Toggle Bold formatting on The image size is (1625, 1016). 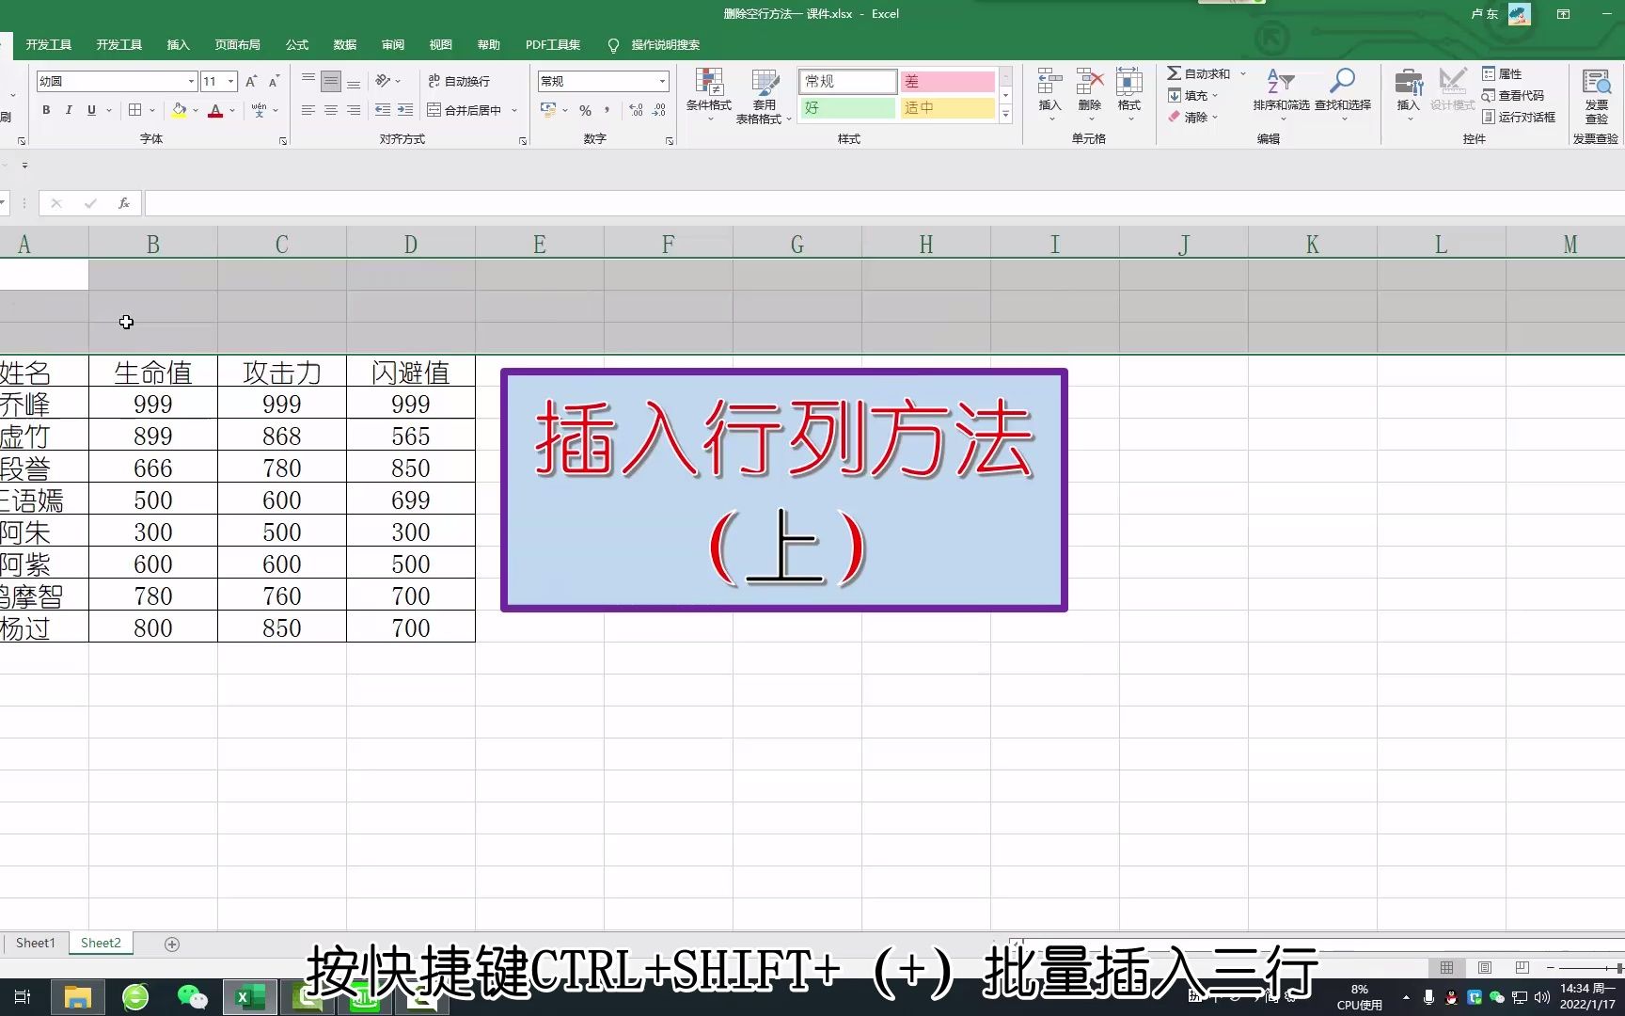[45, 110]
